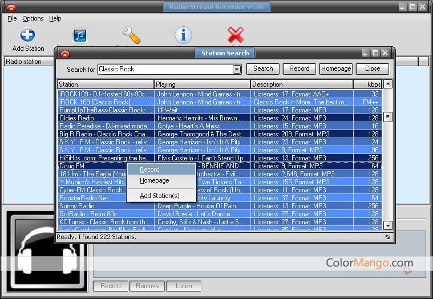Click the music note toolbar icon
The height and width of the screenshot is (299, 433).
(80, 35)
